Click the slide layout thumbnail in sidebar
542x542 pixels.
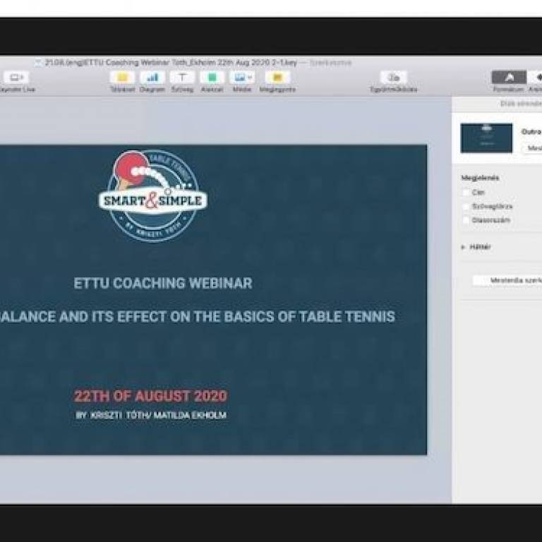pyautogui.click(x=486, y=138)
